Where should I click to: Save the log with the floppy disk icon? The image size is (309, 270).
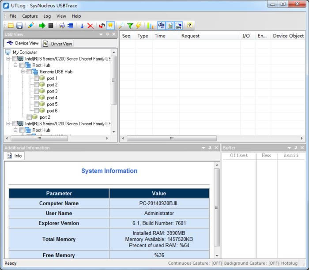(19, 26)
